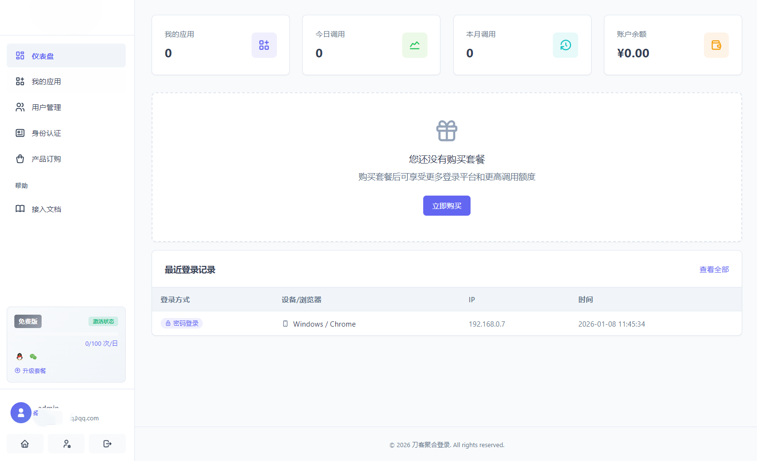Click the 接入文档 book icon
Image resolution: width=757 pixels, height=461 pixels.
pos(20,209)
